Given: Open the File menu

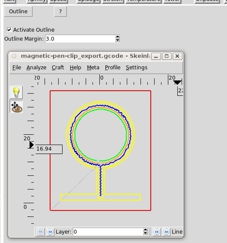Looking at the screenshot, I should tap(17, 68).
